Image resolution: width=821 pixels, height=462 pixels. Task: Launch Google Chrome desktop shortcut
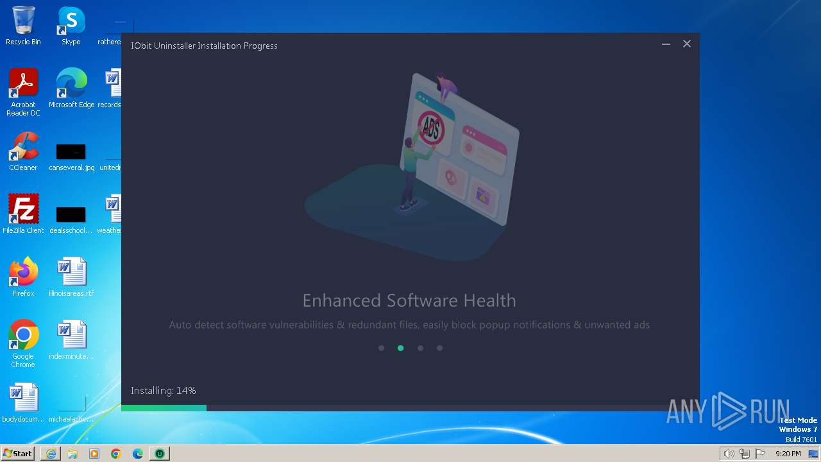(x=23, y=344)
